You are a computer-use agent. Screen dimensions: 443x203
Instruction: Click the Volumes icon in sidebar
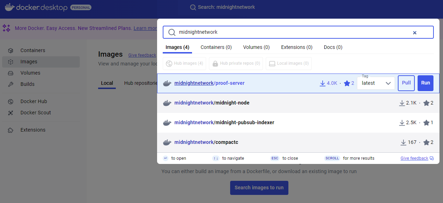(11, 73)
